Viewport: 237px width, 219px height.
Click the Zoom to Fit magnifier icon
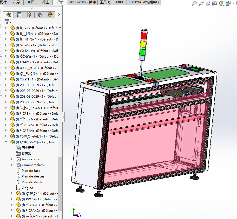[x=194, y=3]
